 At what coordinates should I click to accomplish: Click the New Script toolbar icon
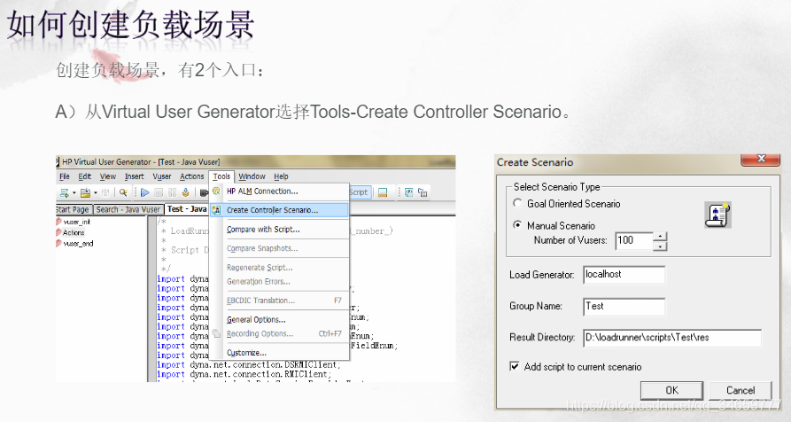pos(64,192)
